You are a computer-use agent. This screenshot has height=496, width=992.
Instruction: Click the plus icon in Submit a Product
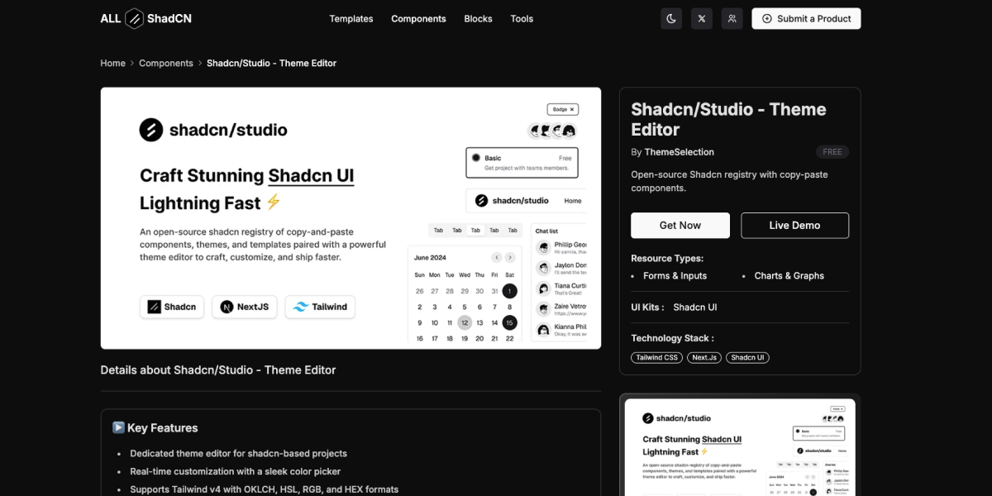766,18
